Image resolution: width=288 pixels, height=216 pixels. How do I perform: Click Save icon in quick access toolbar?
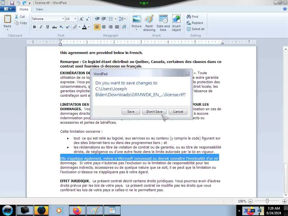click(x=12, y=3)
